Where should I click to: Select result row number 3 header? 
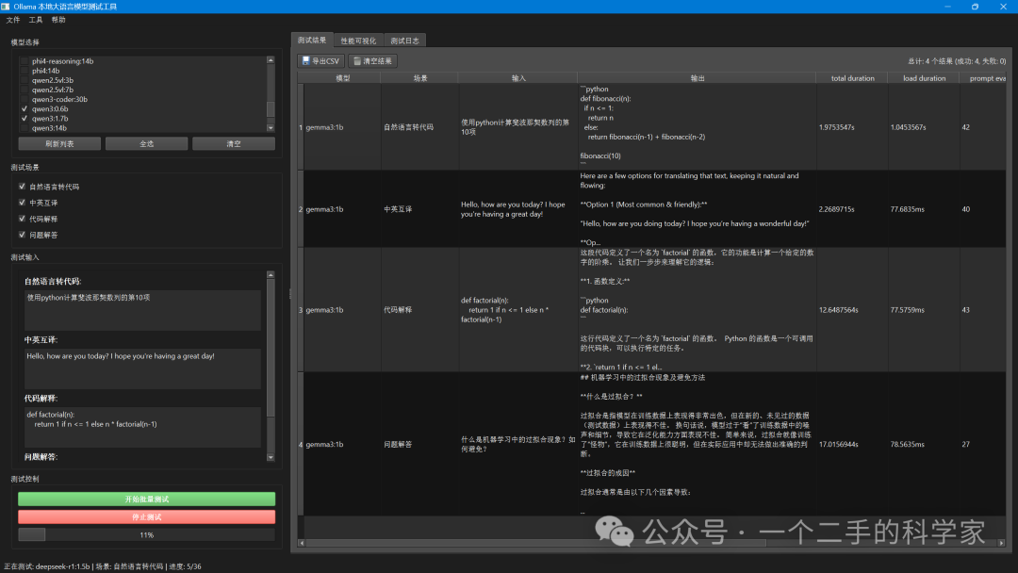click(301, 309)
